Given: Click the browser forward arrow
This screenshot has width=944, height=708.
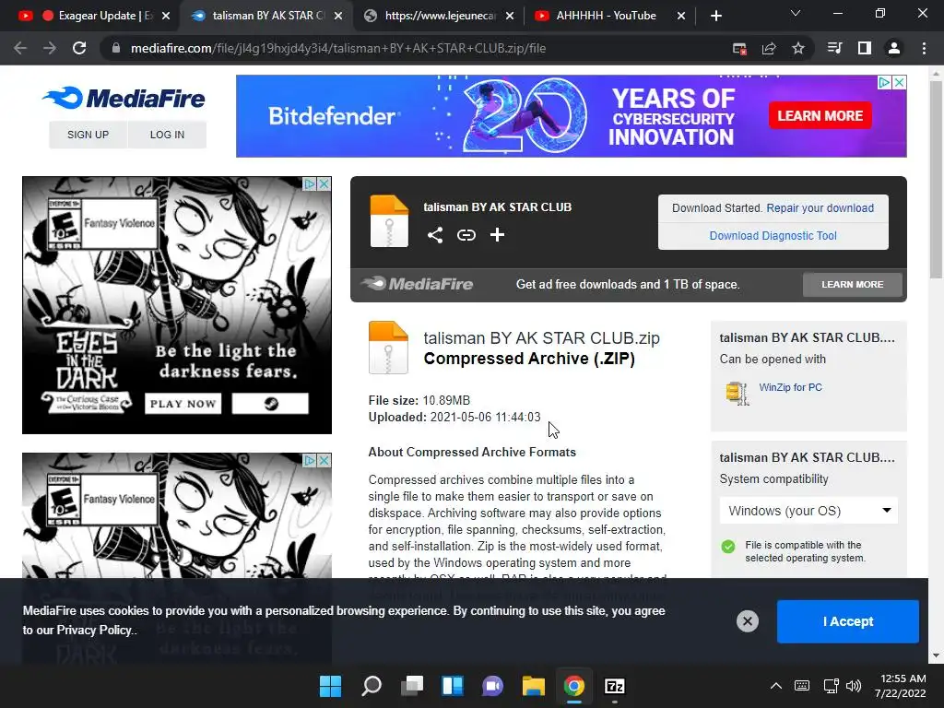Looking at the screenshot, I should pyautogui.click(x=50, y=48).
